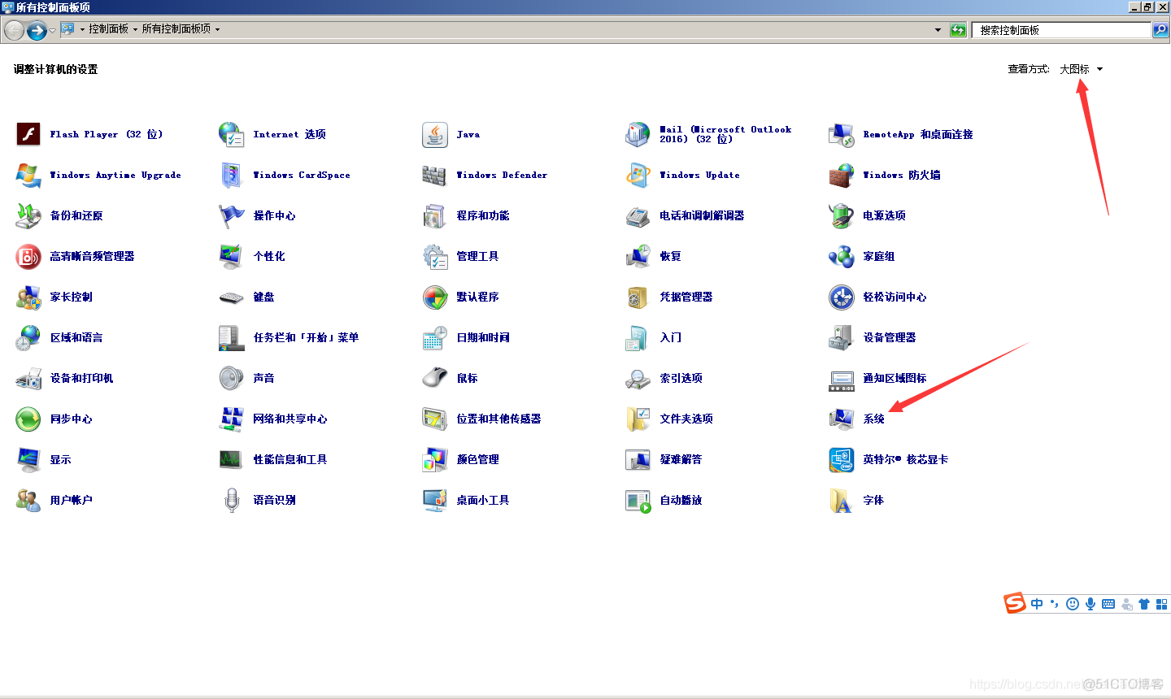The image size is (1171, 699).
Task: Open 键盘 icon
Action: point(232,297)
